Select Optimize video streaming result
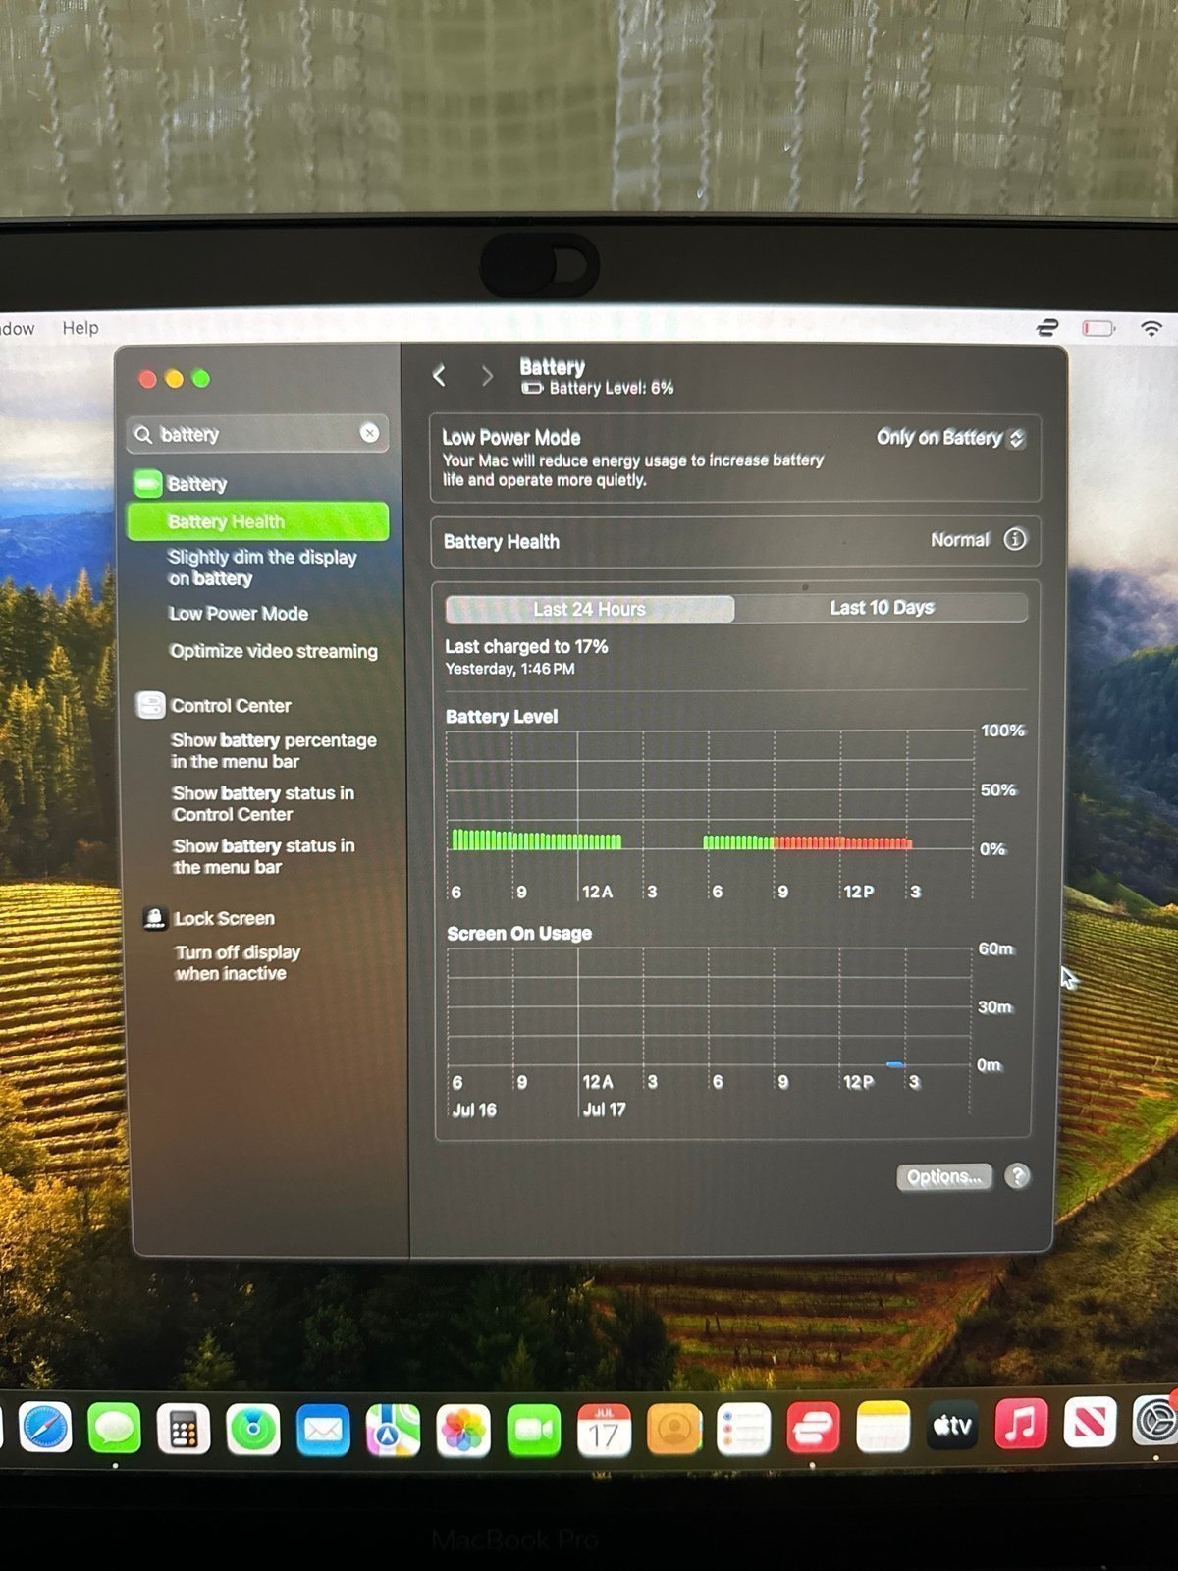This screenshot has width=1178, height=1571. click(x=273, y=651)
